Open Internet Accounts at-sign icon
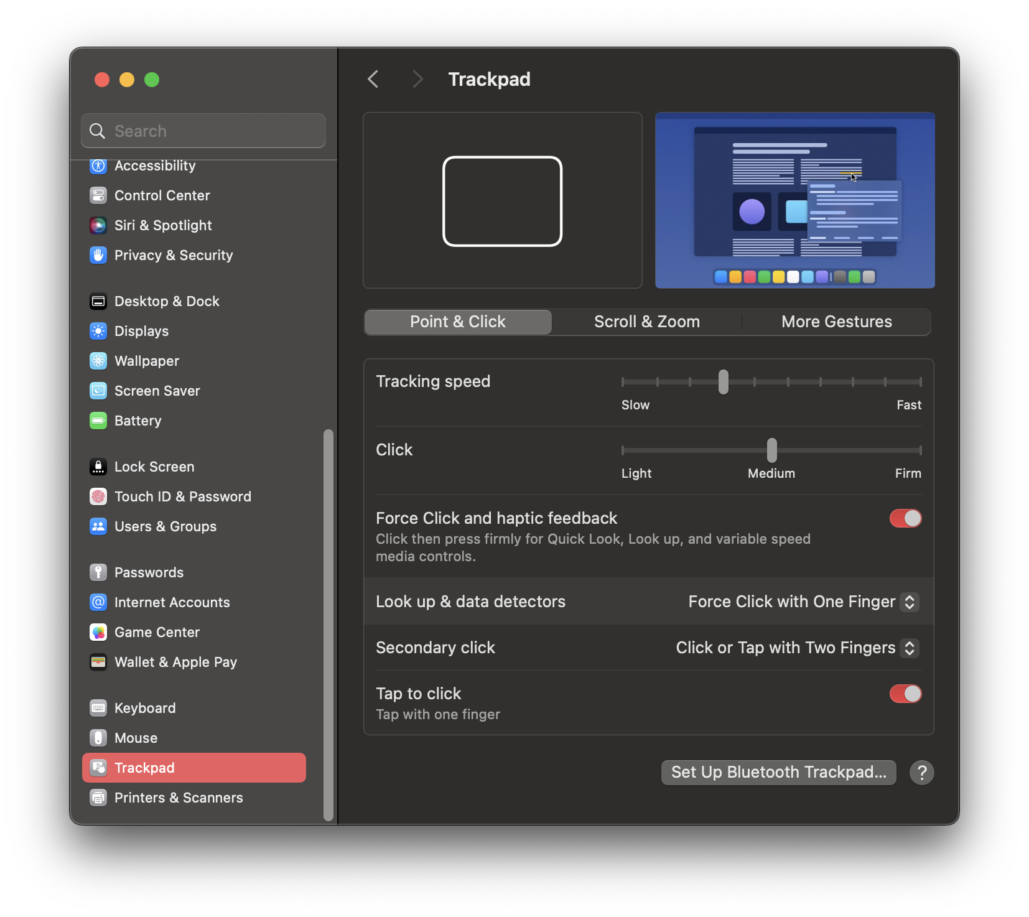1029x917 pixels. (98, 602)
